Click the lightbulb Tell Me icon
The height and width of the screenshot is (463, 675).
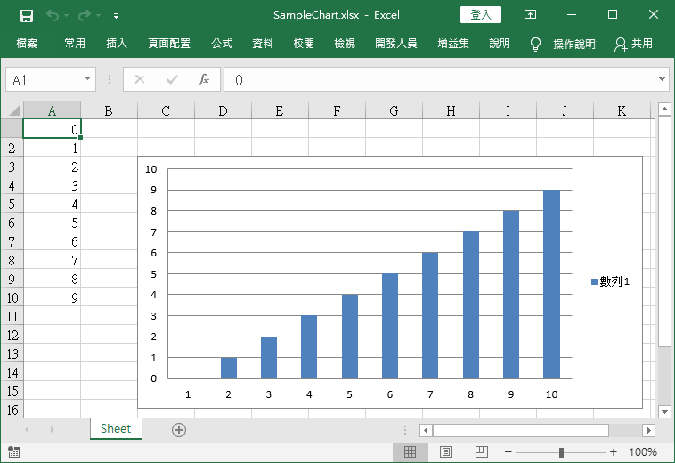click(x=535, y=44)
